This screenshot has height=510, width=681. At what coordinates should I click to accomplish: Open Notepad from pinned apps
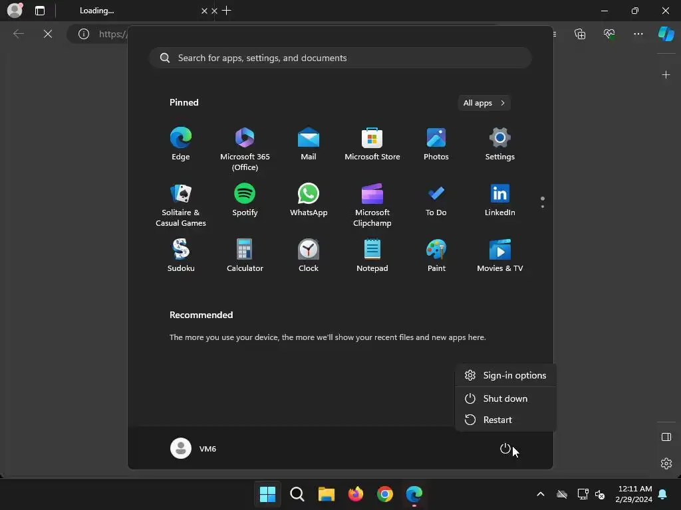(372, 256)
